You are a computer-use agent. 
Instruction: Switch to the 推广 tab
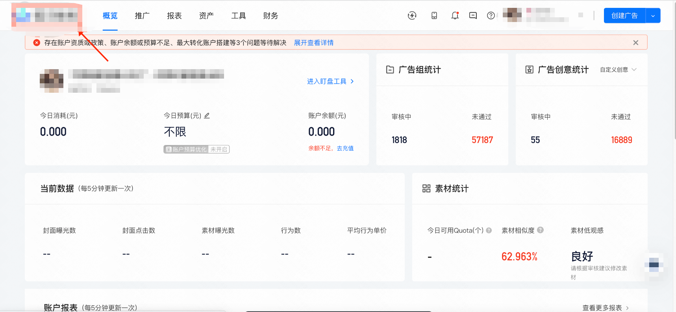pyautogui.click(x=142, y=16)
